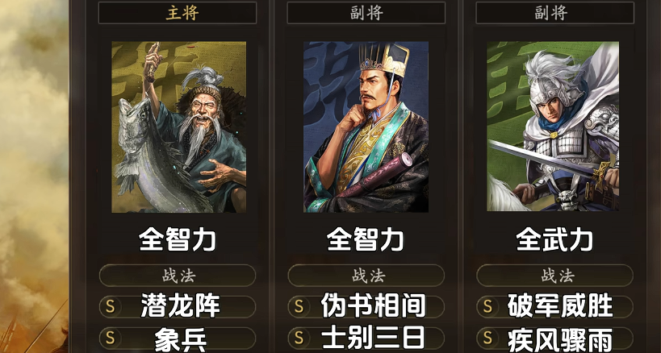Choose the 破军威胜 tactic

pyautogui.click(x=560, y=306)
